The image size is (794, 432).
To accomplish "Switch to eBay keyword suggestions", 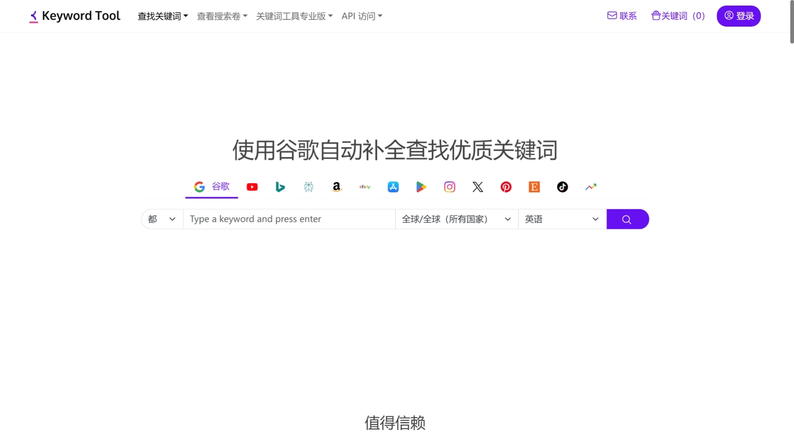I will click(365, 186).
